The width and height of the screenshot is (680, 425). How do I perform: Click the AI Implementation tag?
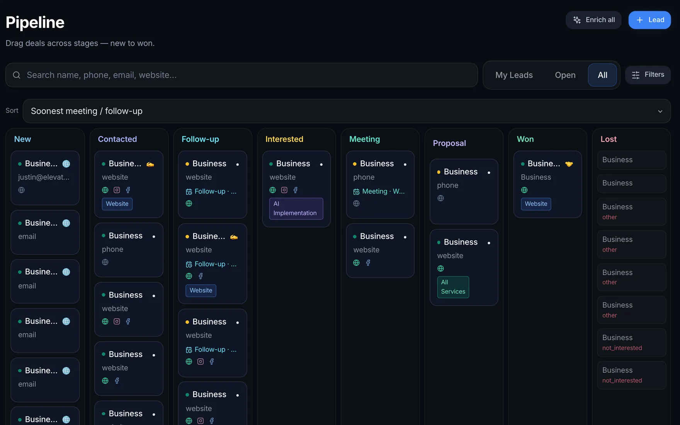coord(296,208)
